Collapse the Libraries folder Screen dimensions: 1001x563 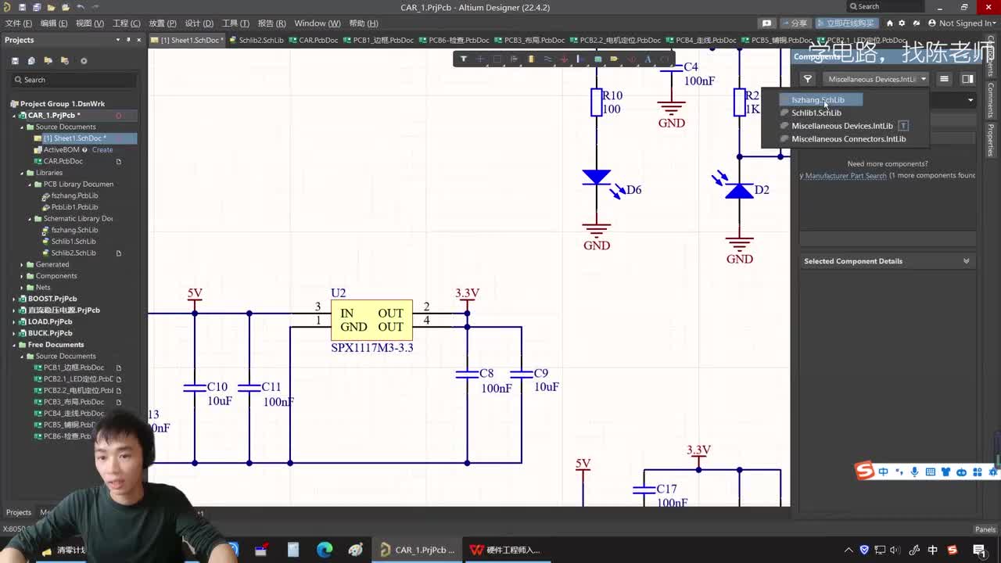coord(22,173)
